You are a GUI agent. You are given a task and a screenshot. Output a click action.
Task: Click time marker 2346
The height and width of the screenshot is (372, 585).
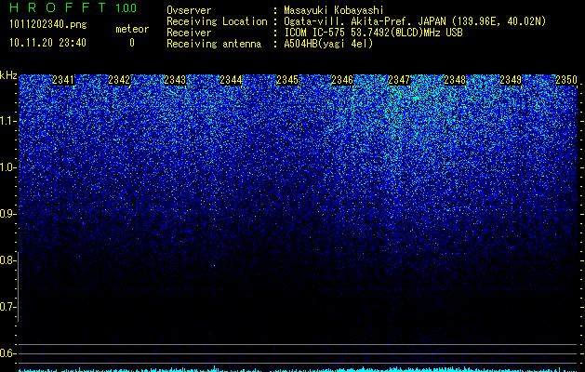pyautogui.click(x=342, y=80)
